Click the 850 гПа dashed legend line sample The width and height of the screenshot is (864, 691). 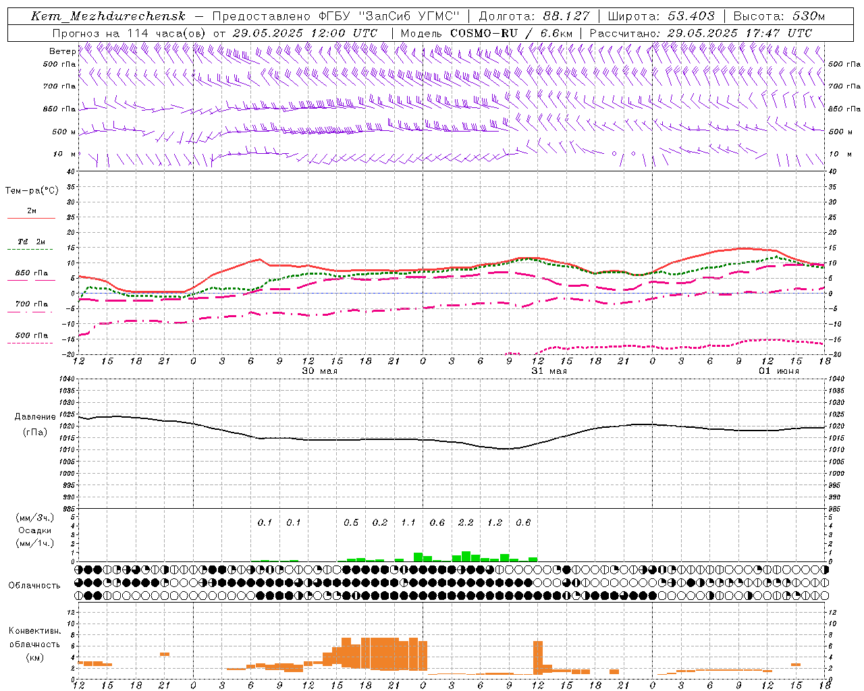[x=31, y=281]
